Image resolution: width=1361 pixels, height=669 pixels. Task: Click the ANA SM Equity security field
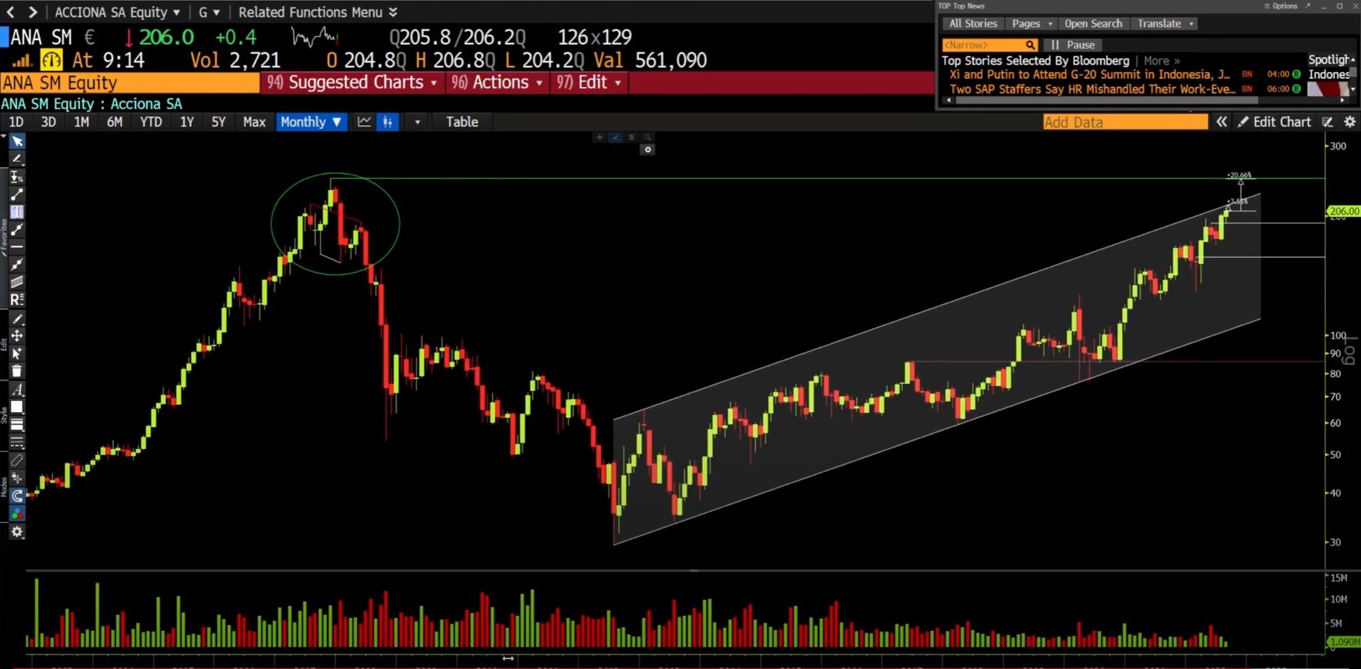(130, 83)
